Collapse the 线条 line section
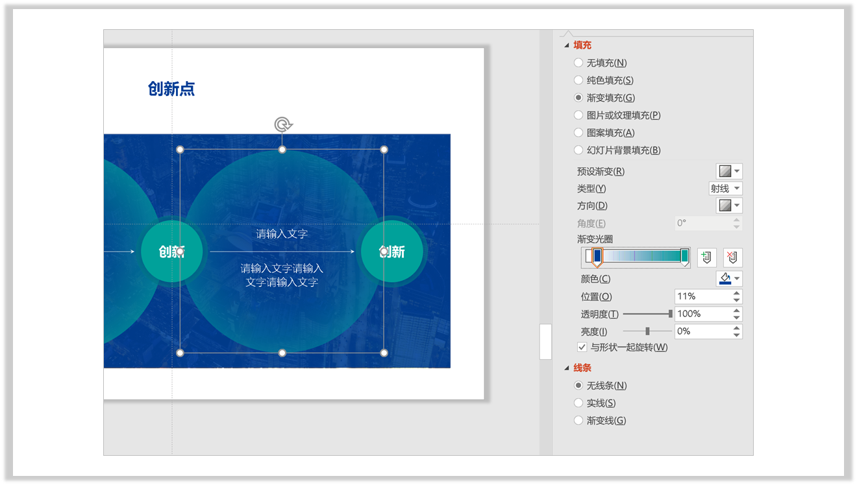 click(567, 368)
